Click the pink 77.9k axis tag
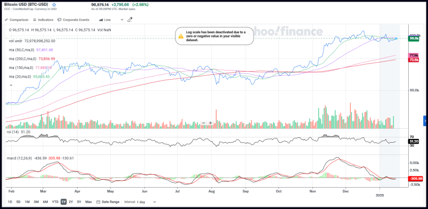Image resolution: width=428 pixels, height=209 pixels. (414, 56)
